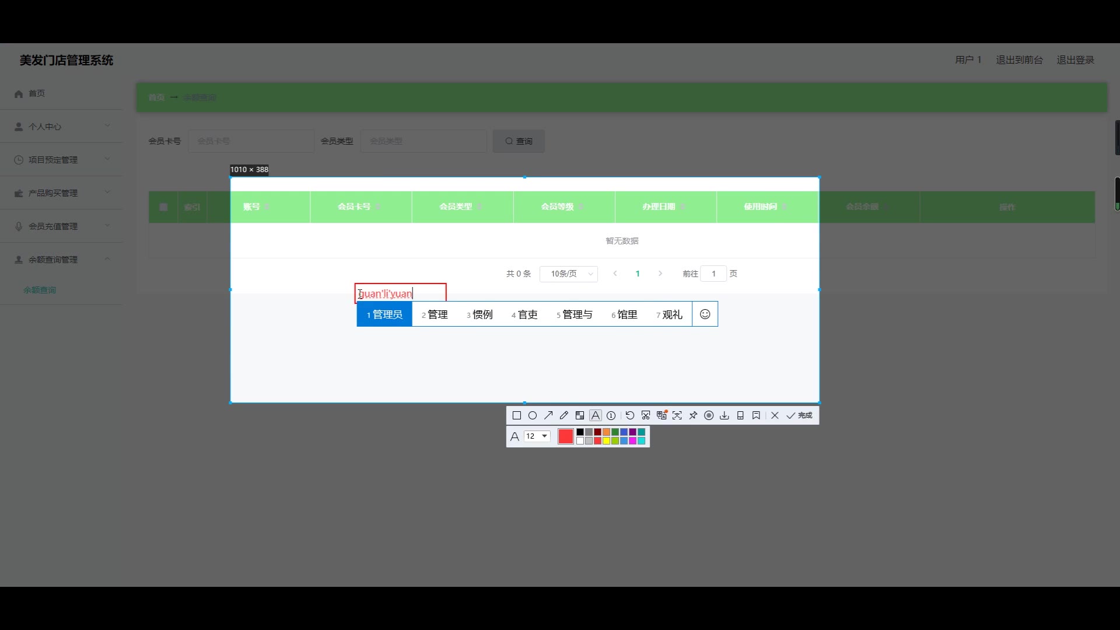The image size is (1120, 630).
Task: Select the rectangle annotation tool
Action: [516, 415]
